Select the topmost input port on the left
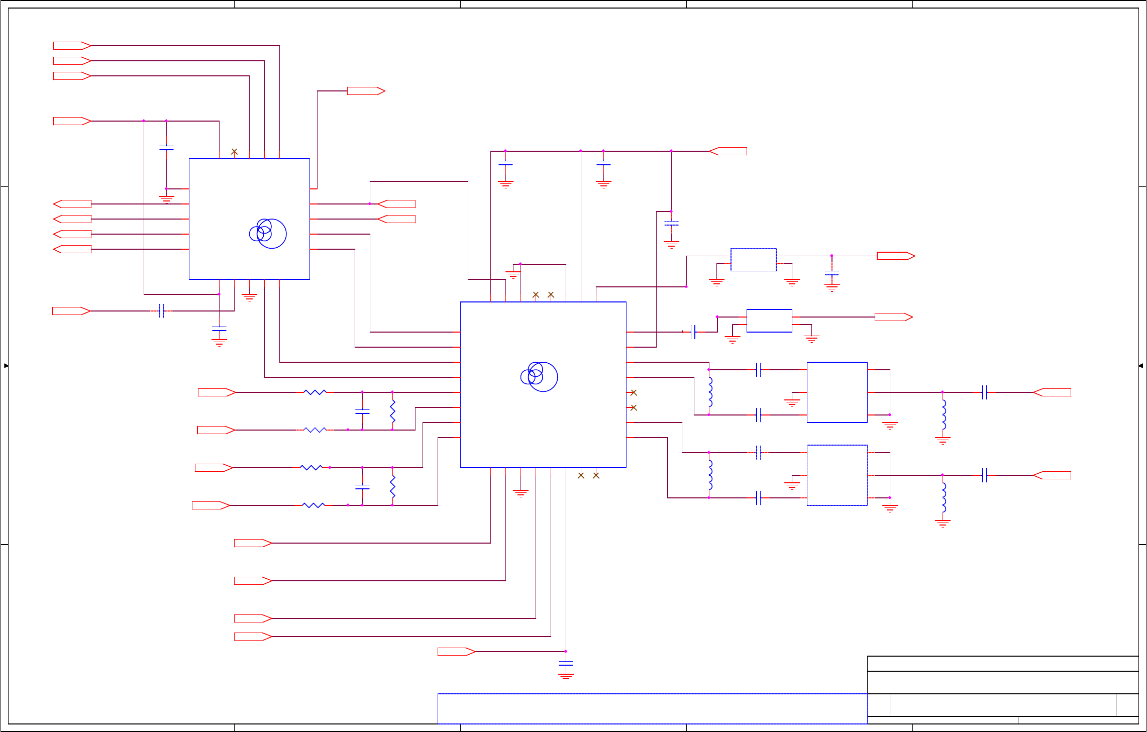 coord(72,46)
